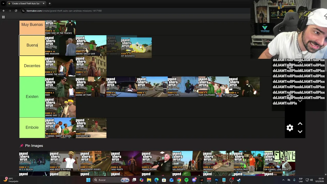Click the Pin Images pushpin icon
This screenshot has width=327, height=184.
click(21, 146)
